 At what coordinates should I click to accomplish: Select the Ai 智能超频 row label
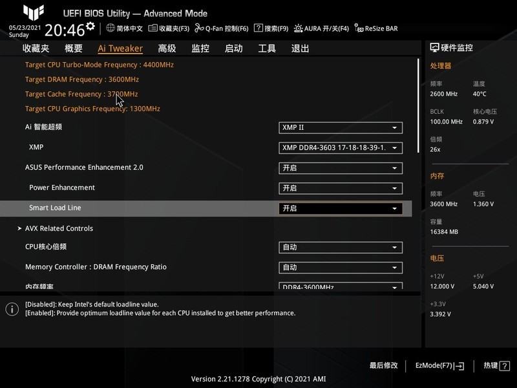[43, 127]
